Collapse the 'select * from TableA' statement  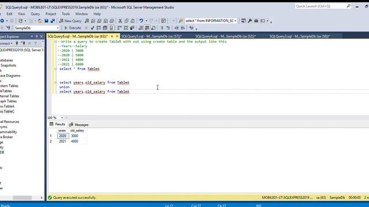coord(55,69)
